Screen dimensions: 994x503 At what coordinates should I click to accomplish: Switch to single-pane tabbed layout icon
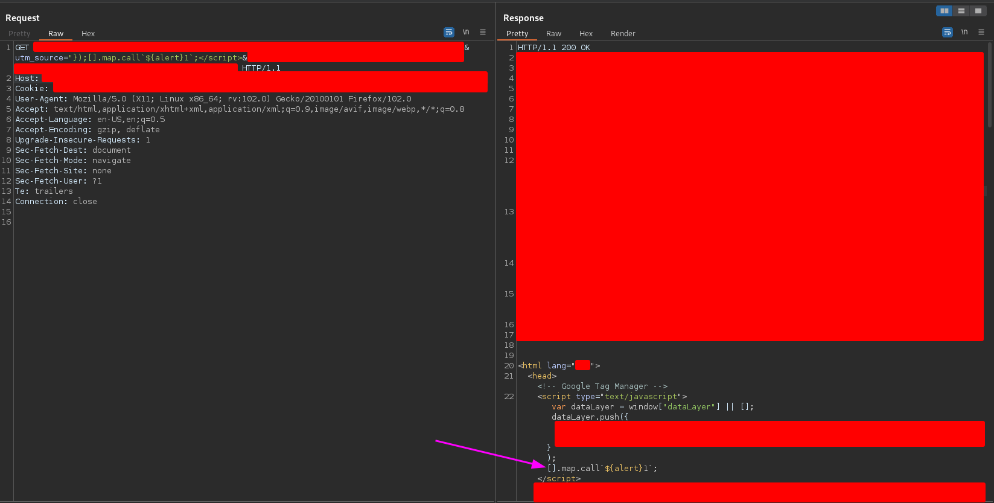pos(978,11)
